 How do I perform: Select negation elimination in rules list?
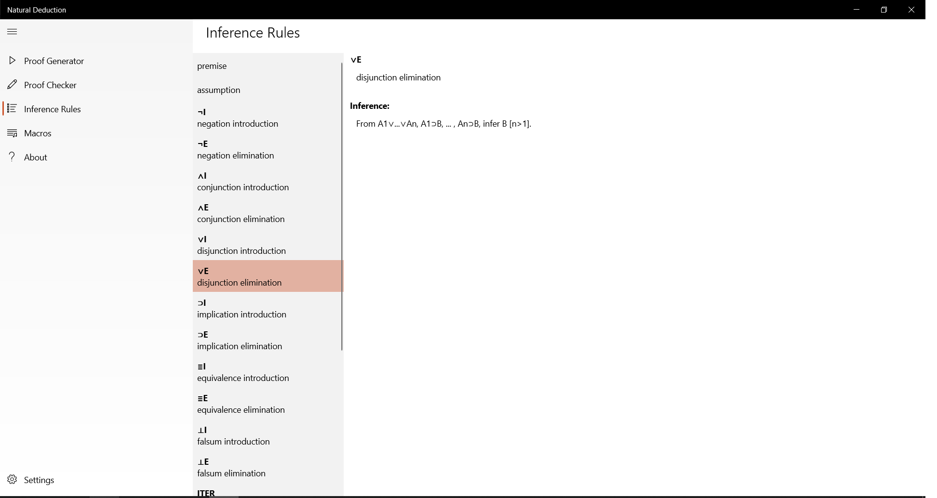tap(268, 149)
